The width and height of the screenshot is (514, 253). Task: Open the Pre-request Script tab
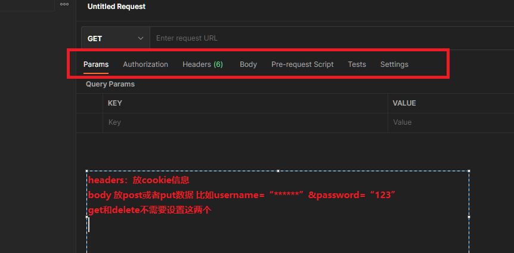(302, 64)
